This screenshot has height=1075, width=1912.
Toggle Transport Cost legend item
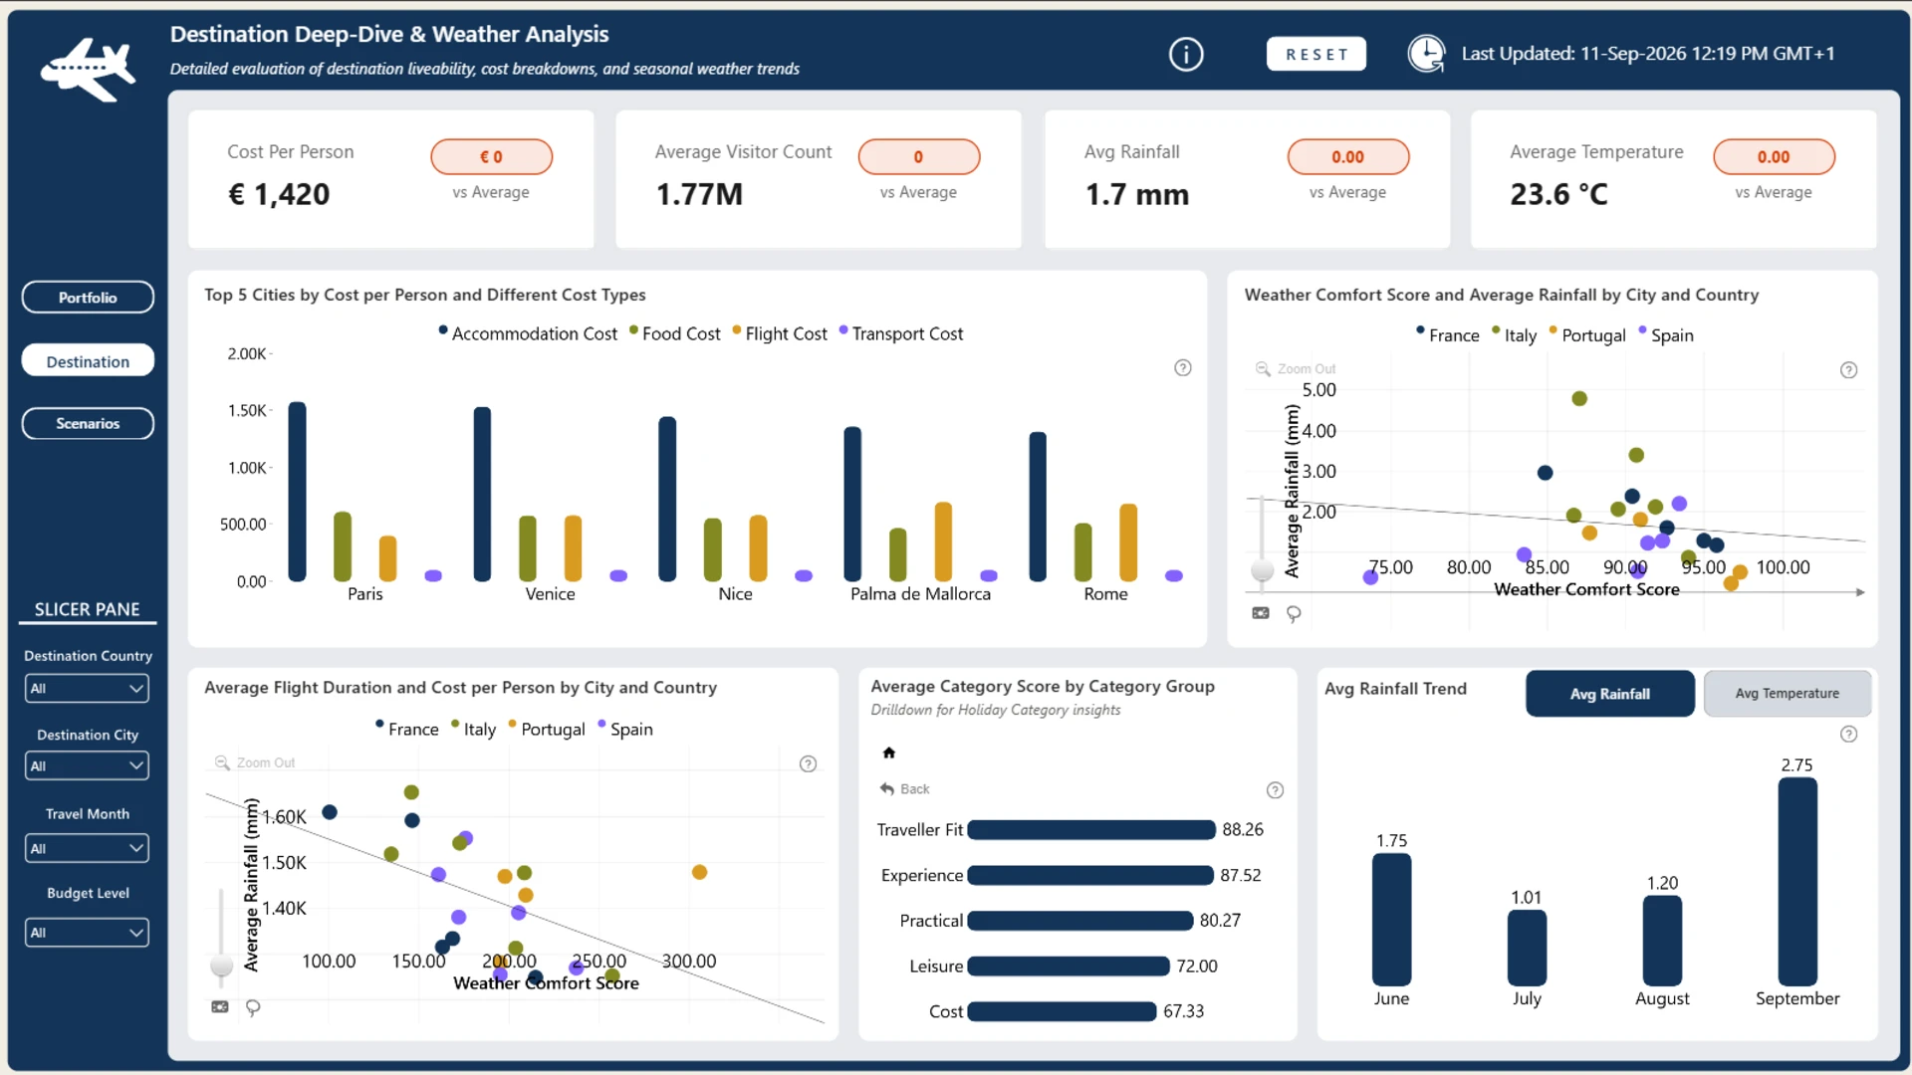901,333
